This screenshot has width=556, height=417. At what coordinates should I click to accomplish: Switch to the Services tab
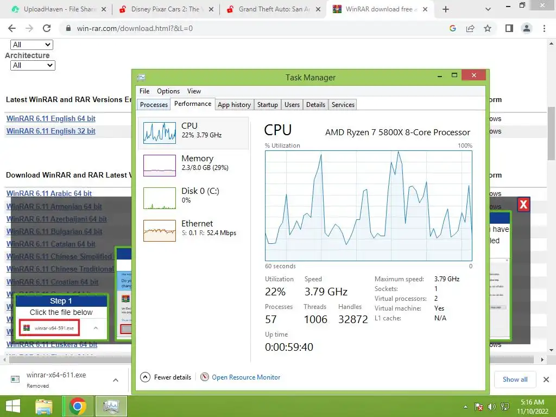pos(343,105)
